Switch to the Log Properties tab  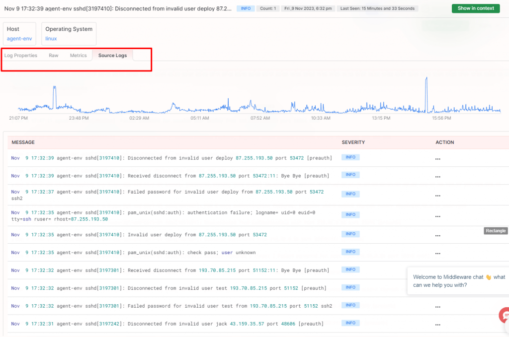pos(21,56)
